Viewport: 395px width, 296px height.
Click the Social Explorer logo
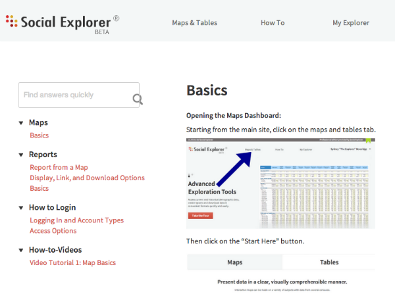click(x=63, y=24)
